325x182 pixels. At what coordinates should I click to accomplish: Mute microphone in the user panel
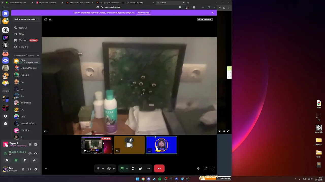point(23,169)
